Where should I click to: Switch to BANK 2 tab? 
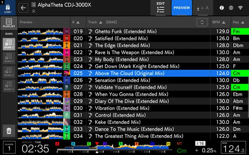9,58
